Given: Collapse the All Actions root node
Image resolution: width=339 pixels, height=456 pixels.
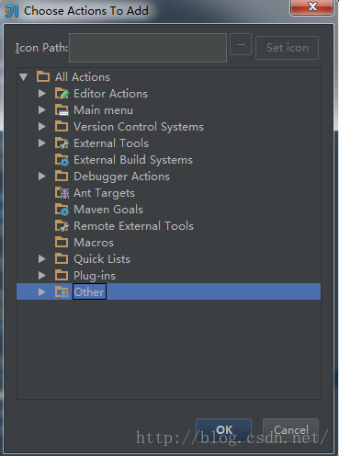Looking at the screenshot, I should pyautogui.click(x=24, y=76).
